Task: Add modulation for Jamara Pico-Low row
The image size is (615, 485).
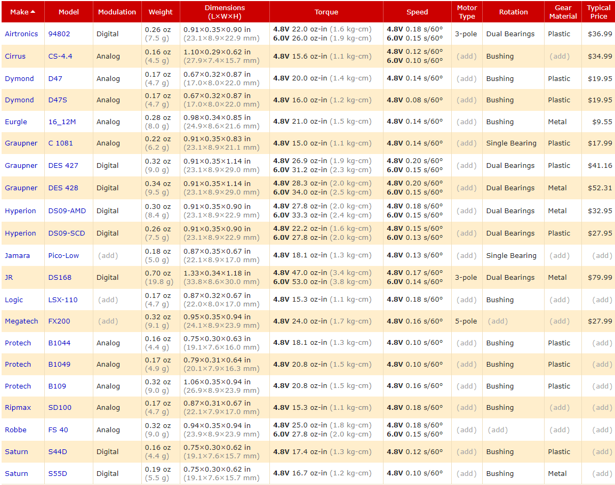Action: click(108, 255)
